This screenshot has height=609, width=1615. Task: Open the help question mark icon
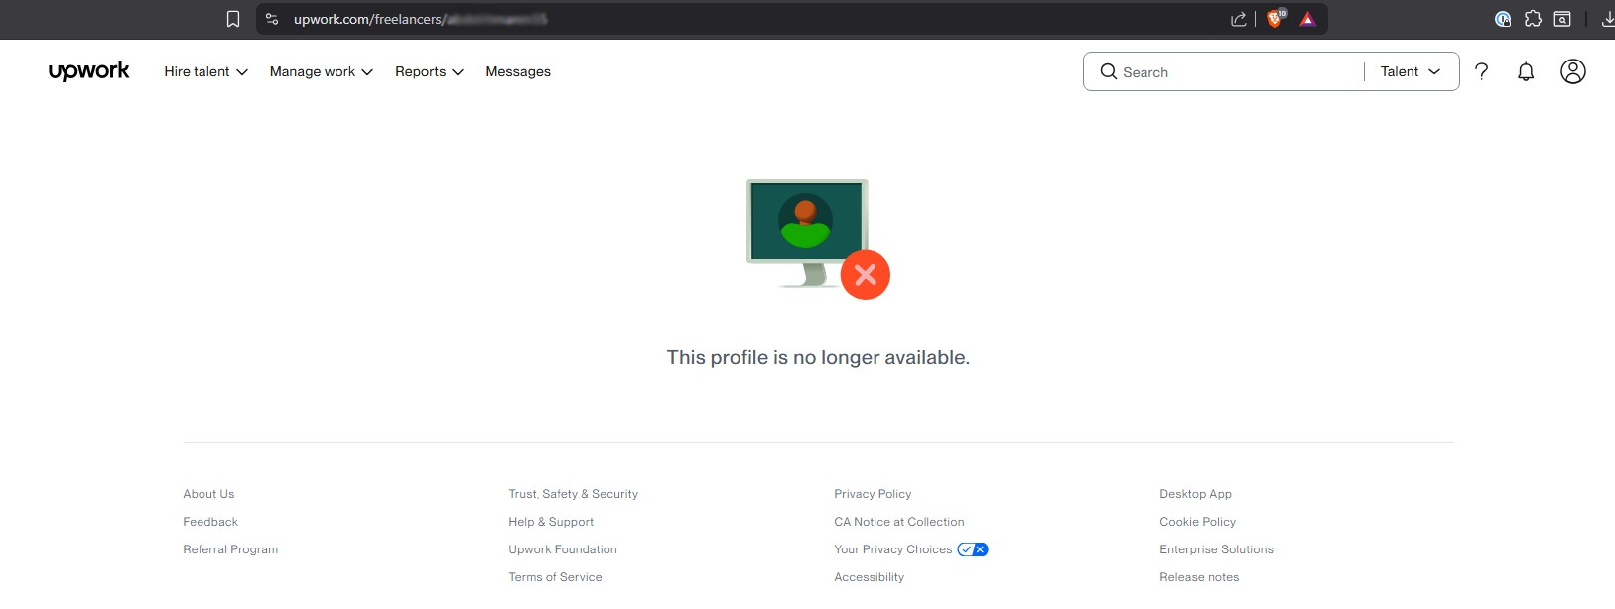click(x=1482, y=71)
